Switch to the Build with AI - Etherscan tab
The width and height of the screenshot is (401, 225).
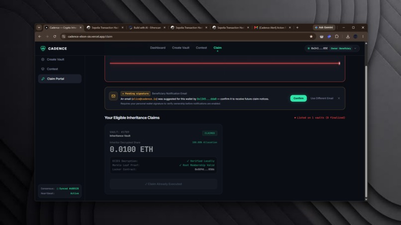pos(147,28)
